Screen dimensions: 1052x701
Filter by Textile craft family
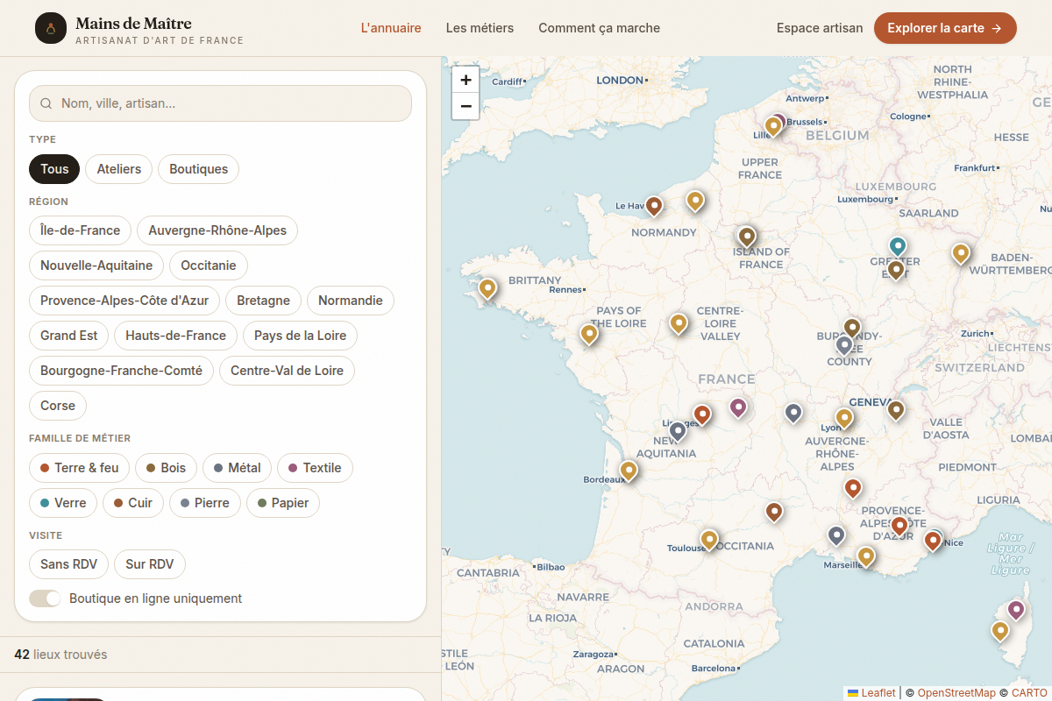pos(315,468)
